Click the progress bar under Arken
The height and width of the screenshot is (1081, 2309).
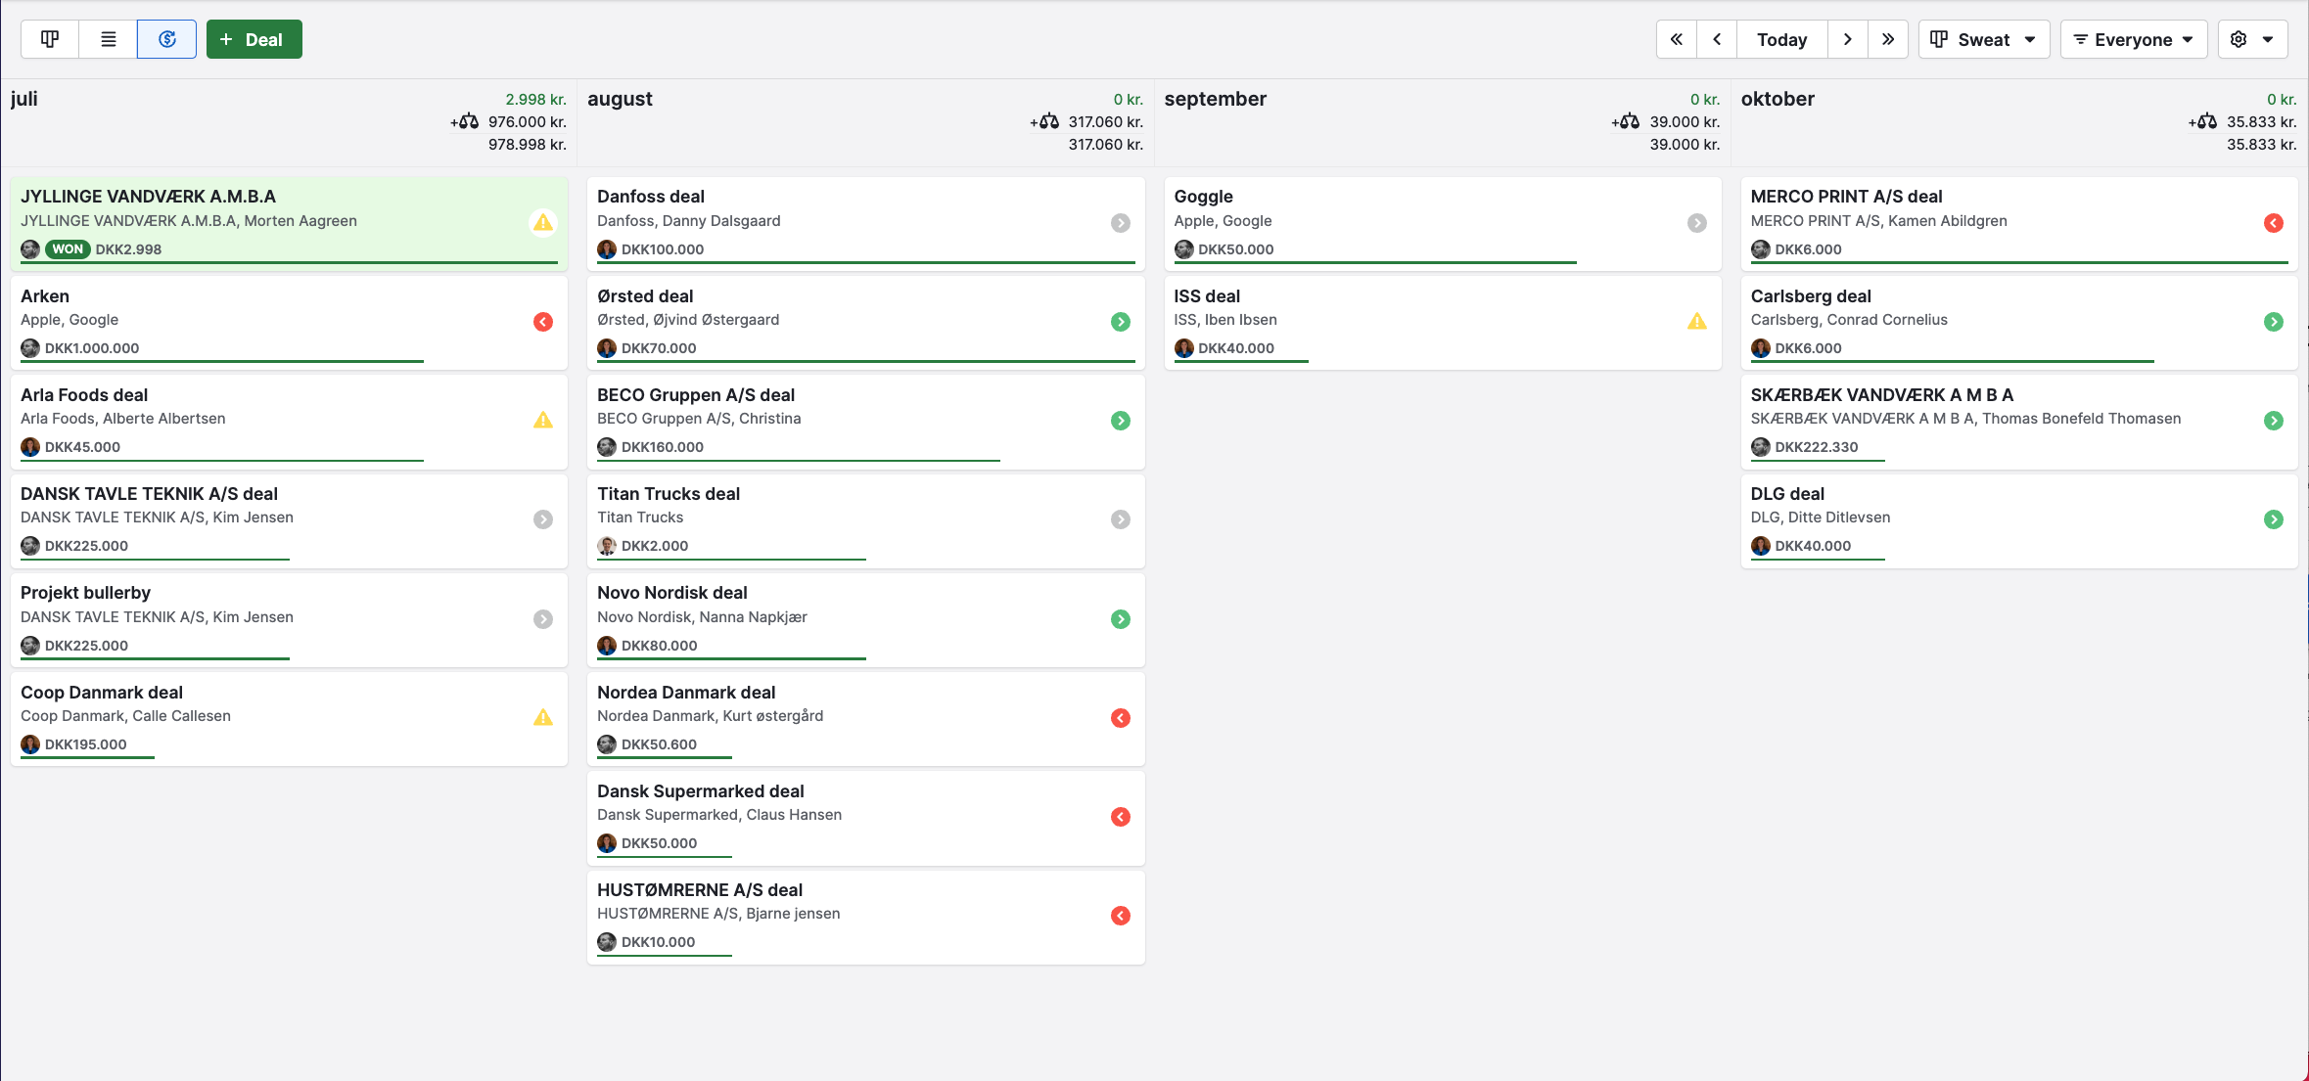coord(222,361)
